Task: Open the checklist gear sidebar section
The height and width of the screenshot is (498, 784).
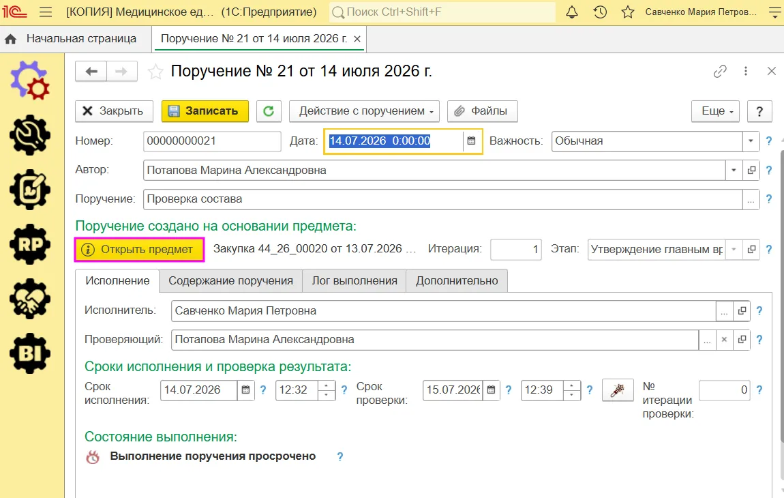Action: coord(30,190)
